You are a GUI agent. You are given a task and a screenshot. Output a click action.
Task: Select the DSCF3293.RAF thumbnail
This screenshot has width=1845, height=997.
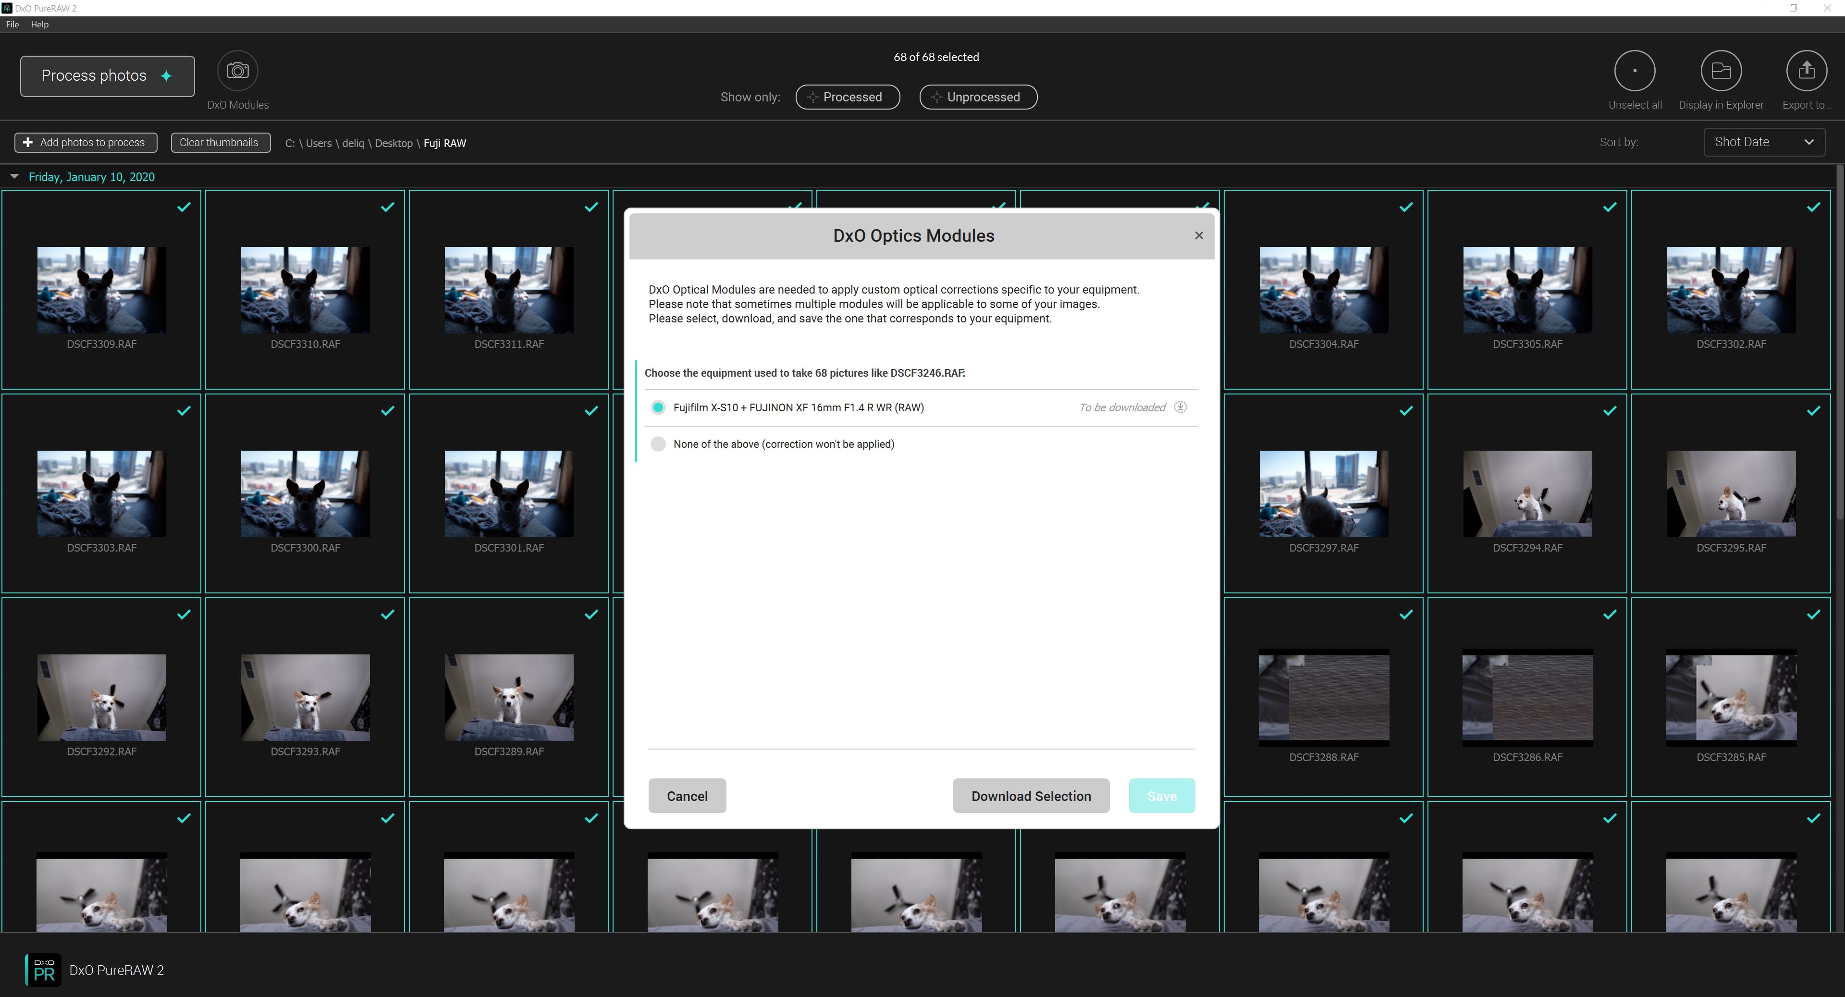(305, 697)
